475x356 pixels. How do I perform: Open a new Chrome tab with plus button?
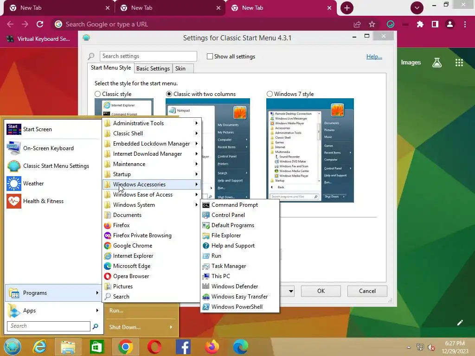347,8
